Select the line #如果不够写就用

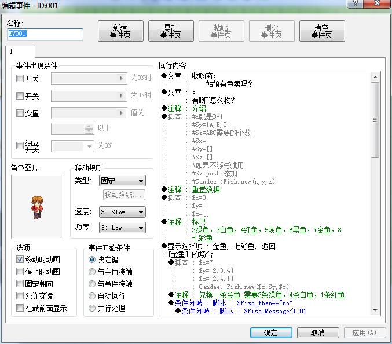coord(218,165)
